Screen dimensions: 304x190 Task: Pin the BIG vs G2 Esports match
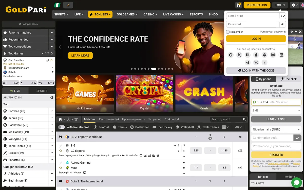61,146
